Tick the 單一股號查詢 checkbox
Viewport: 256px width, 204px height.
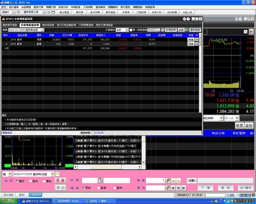pos(131,30)
